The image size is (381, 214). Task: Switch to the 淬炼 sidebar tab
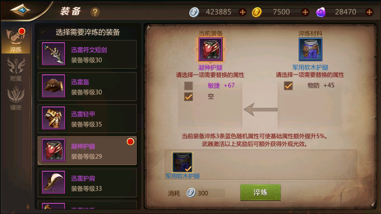coord(16,40)
